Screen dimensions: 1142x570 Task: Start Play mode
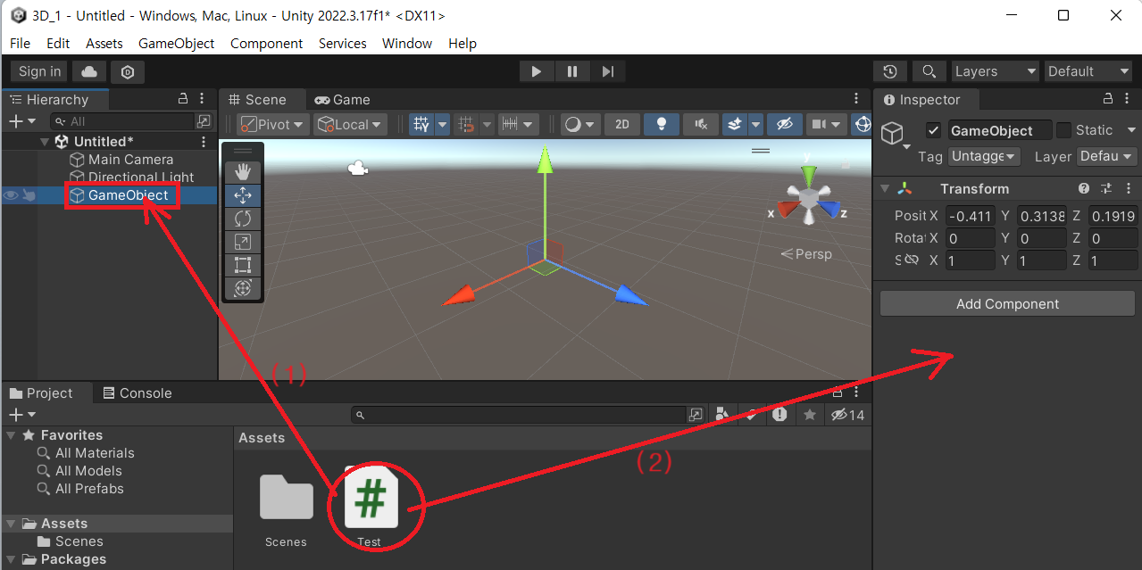537,71
